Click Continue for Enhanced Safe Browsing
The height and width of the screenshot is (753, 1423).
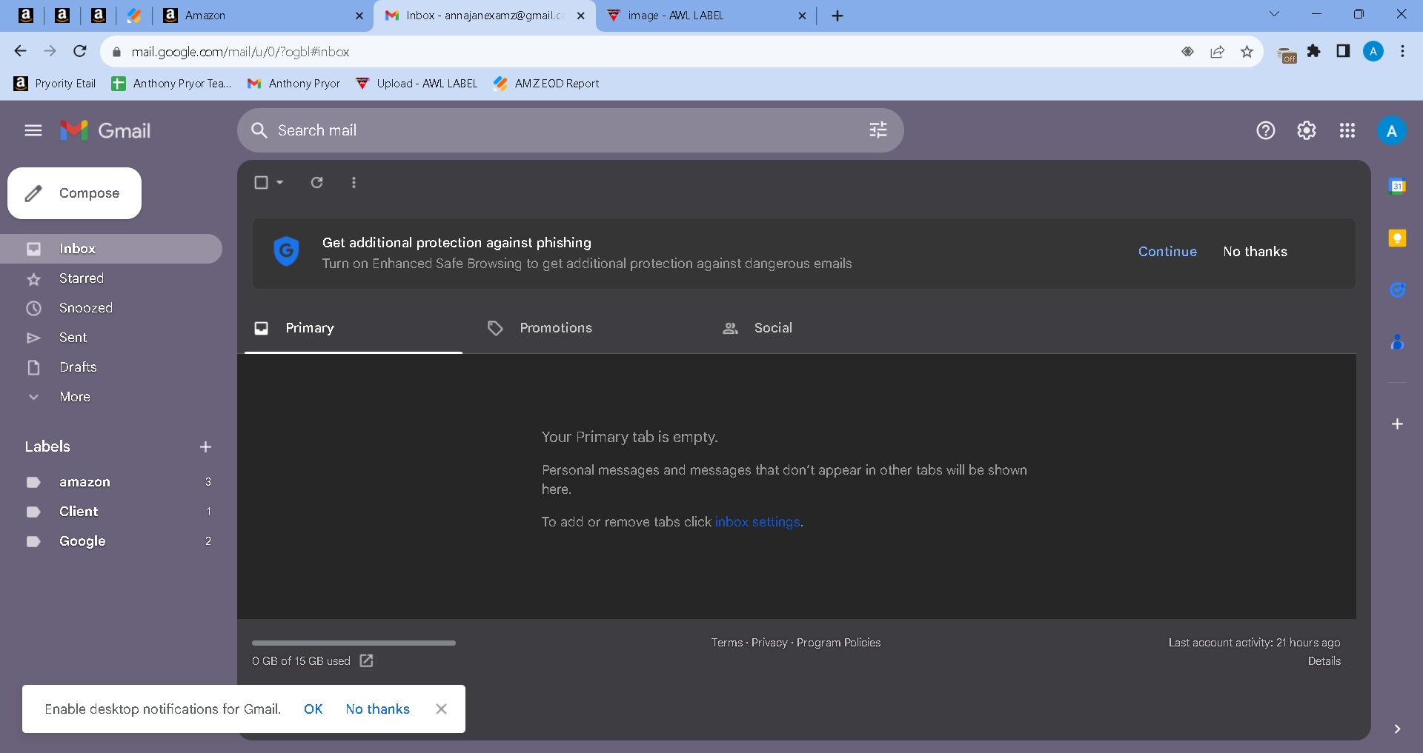point(1167,252)
